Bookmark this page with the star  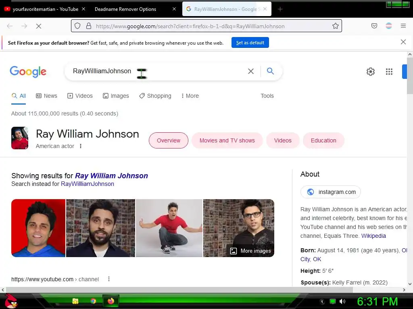[335, 26]
